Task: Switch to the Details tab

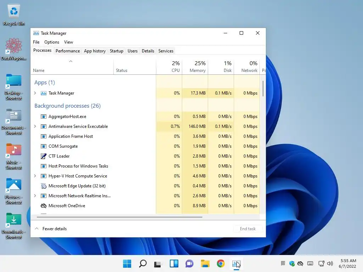Action: click(x=148, y=51)
